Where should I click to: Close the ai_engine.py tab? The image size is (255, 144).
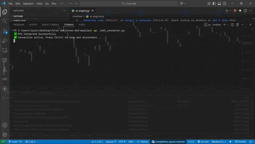pos(93,11)
